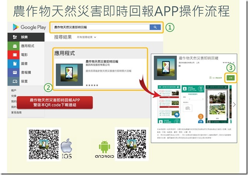The height and width of the screenshot is (175, 248).
Task: Click the search box containing 農作物天然災害即時回報
Action: 101,27
